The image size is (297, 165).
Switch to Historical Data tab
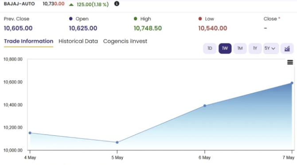coord(78,41)
